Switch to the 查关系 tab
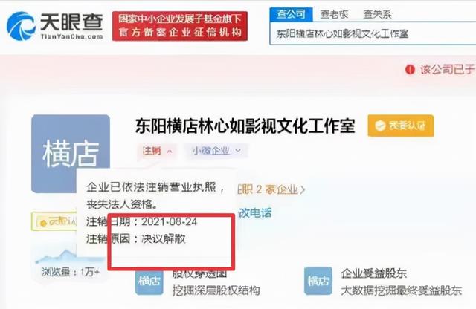This screenshot has height=309, width=476. tap(377, 14)
